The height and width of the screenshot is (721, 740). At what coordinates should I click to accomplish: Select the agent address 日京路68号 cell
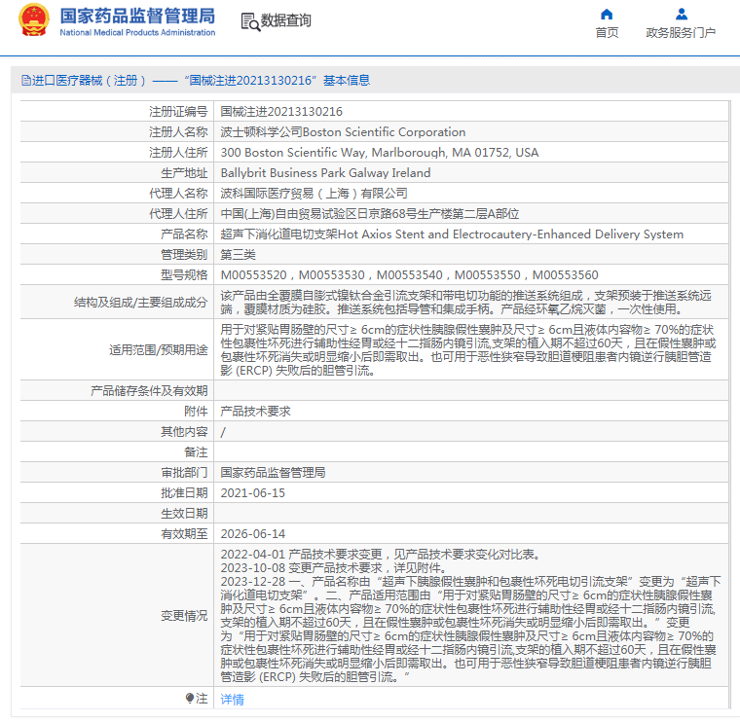point(370,214)
